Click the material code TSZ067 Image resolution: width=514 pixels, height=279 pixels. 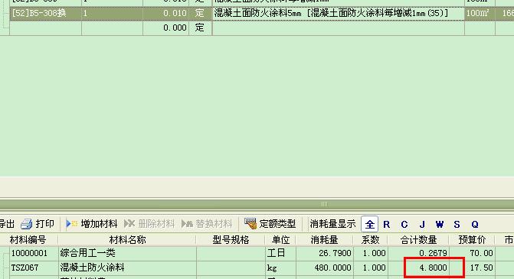point(25,268)
